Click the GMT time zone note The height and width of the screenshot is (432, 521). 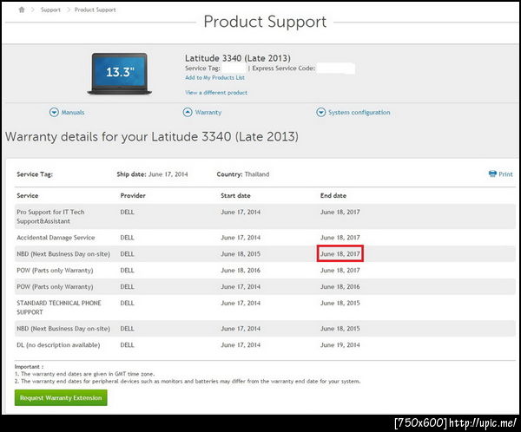(x=84, y=374)
